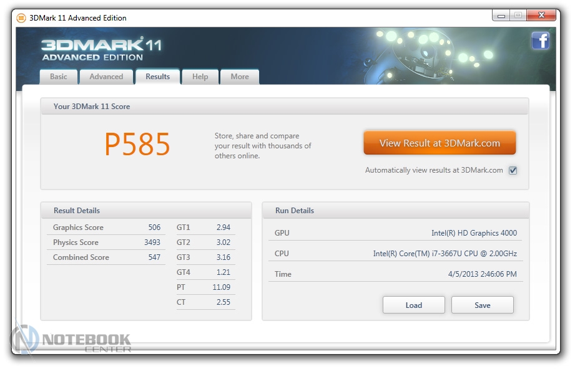Click the Run Details panel heading

(x=295, y=211)
